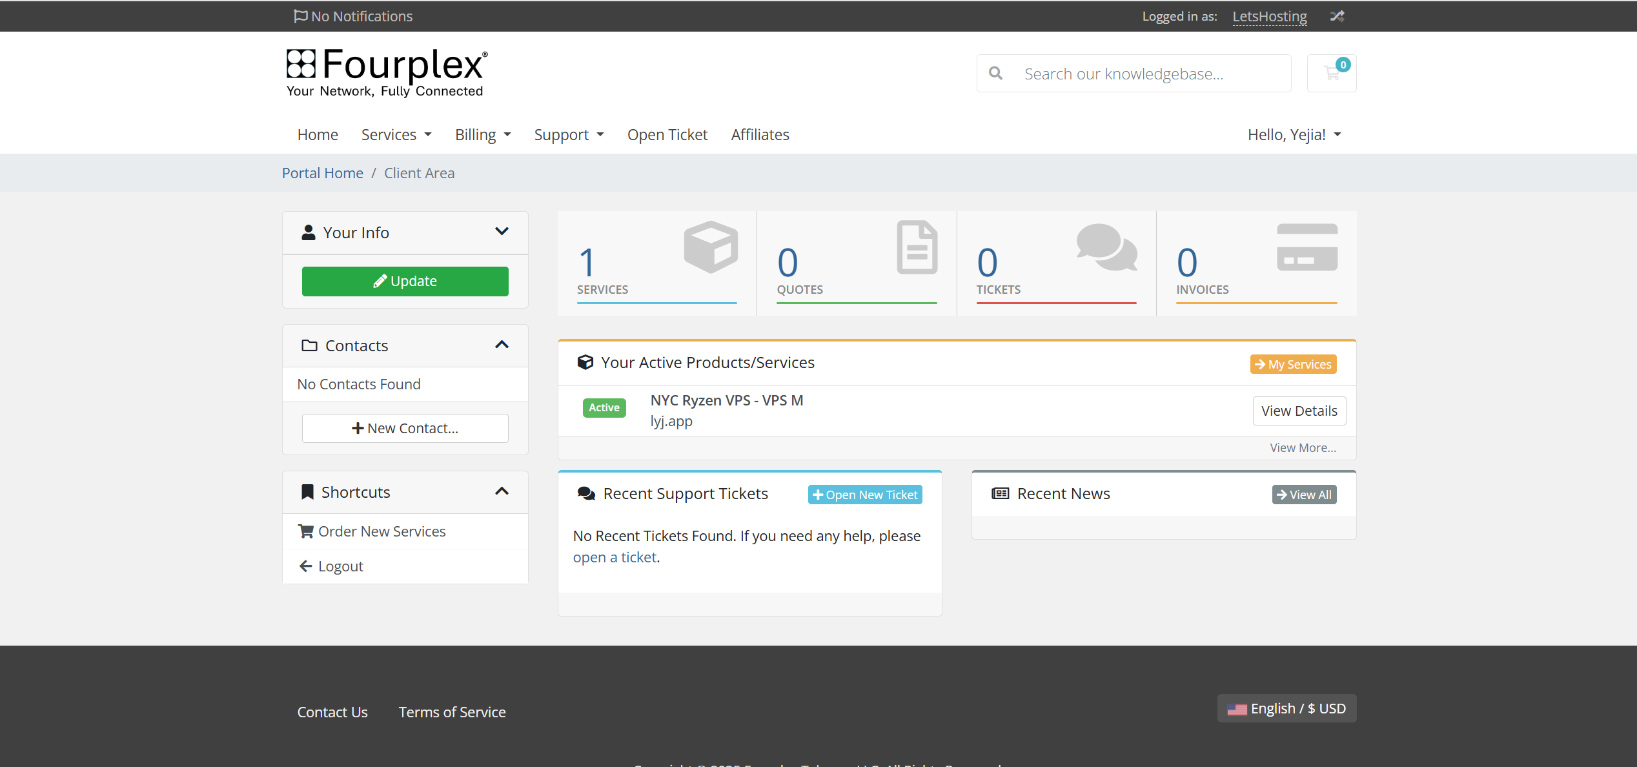
Task: Follow the 'open a ticket' link
Action: tap(615, 557)
